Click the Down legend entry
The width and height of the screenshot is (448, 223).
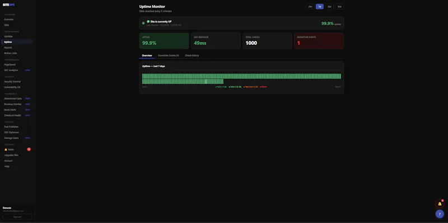pyautogui.click(x=263, y=87)
